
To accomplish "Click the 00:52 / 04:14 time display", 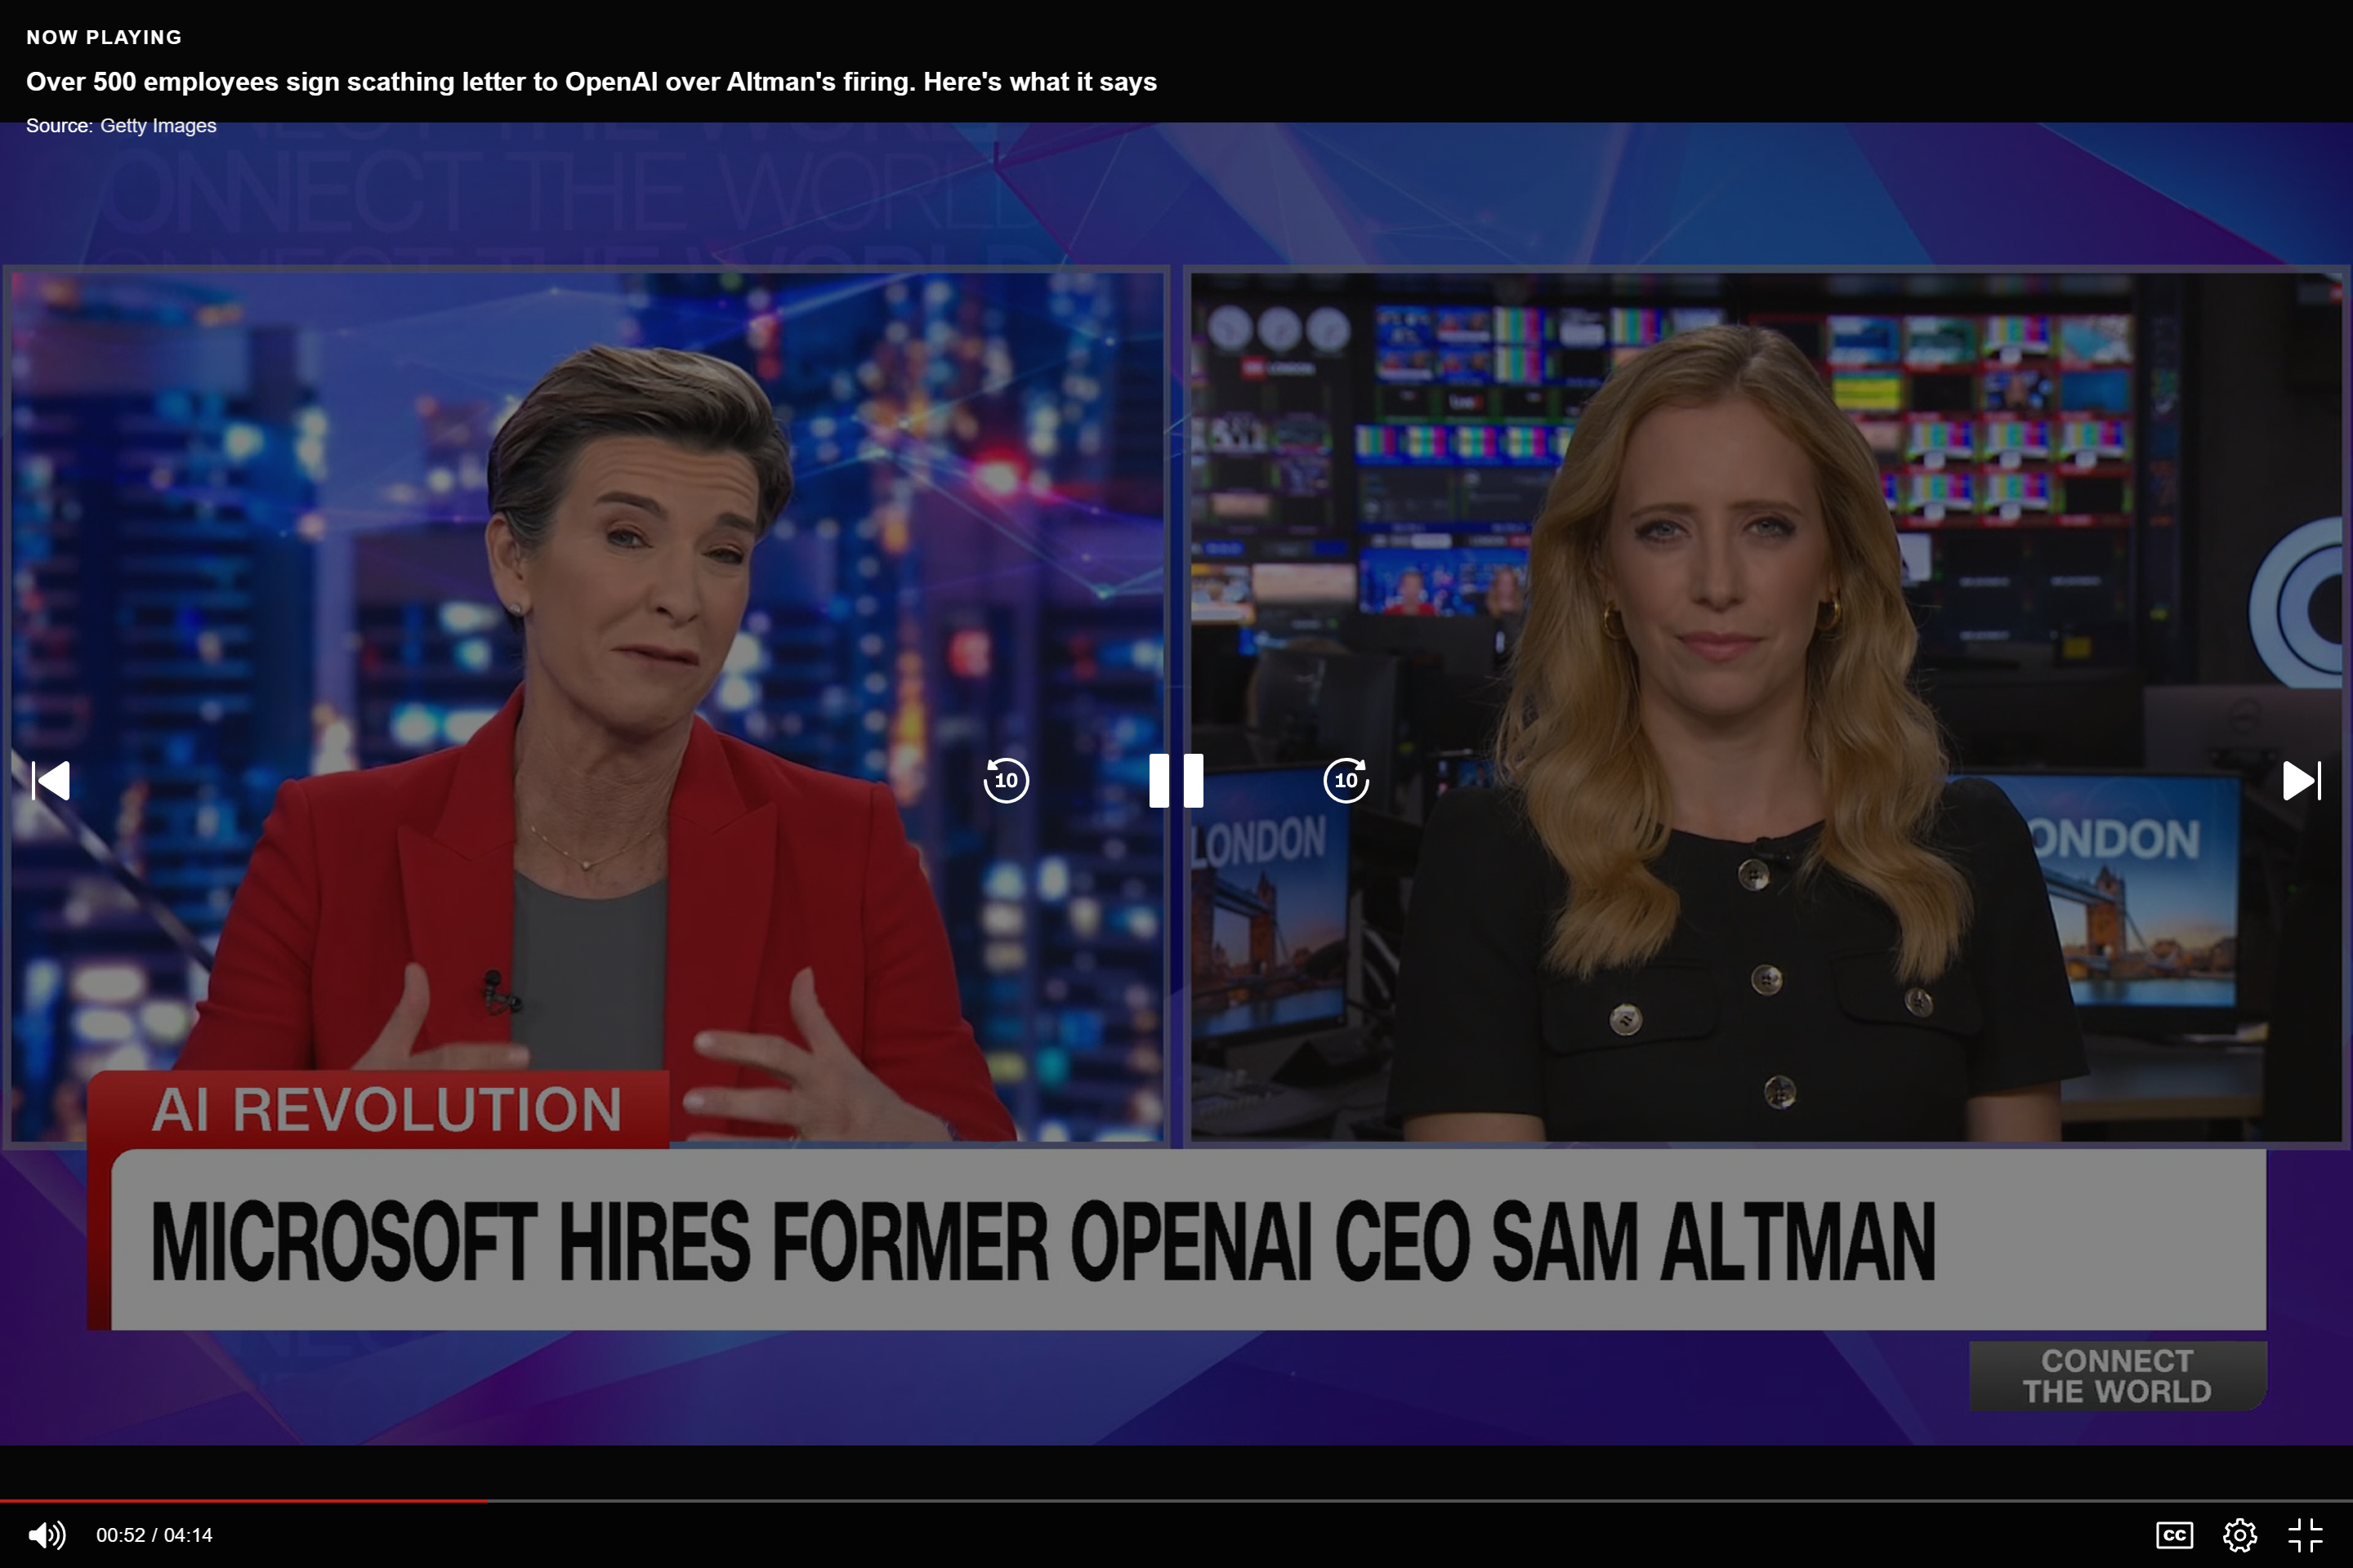I will coord(154,1534).
